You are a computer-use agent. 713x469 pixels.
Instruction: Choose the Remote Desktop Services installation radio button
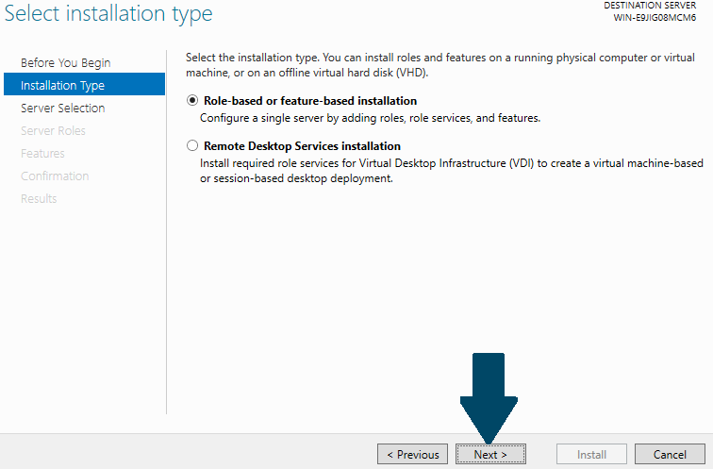point(192,145)
